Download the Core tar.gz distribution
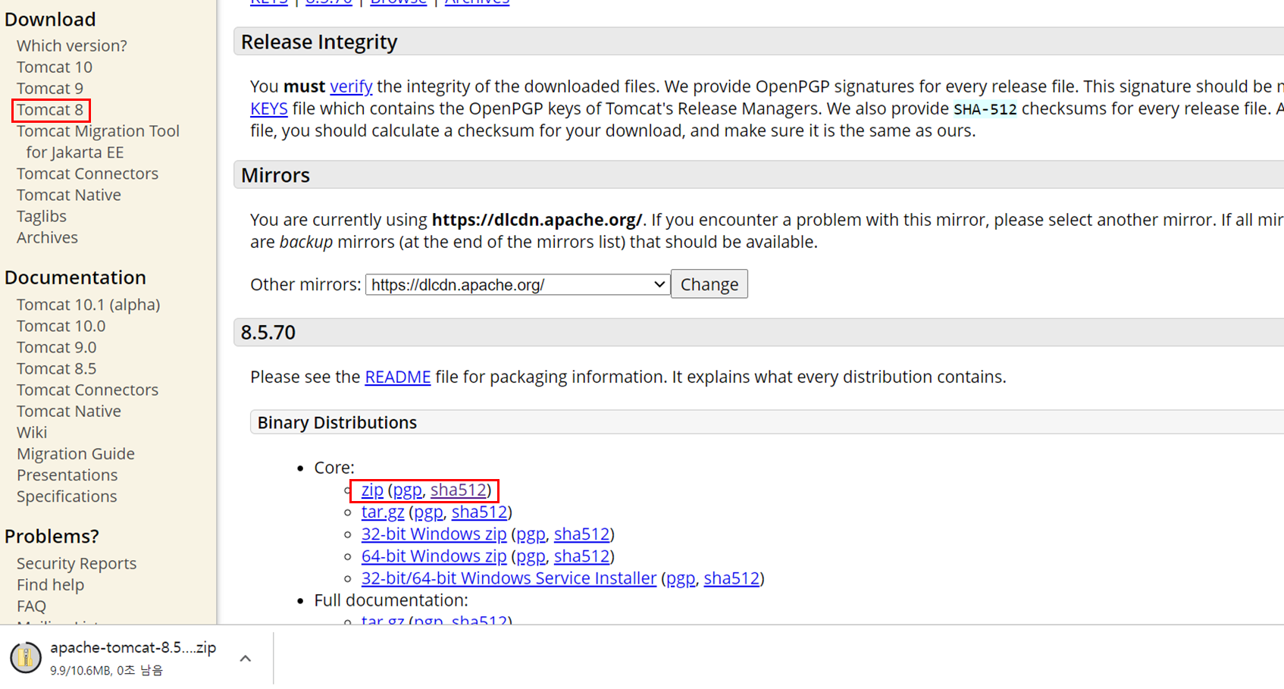 [383, 512]
